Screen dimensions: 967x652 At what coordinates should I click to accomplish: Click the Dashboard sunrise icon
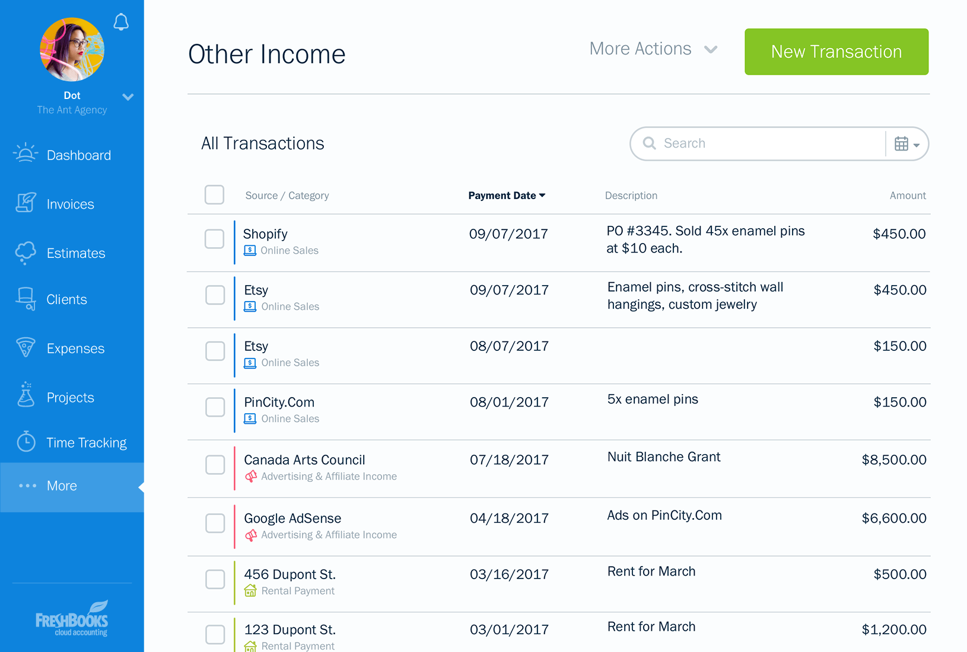tap(26, 154)
